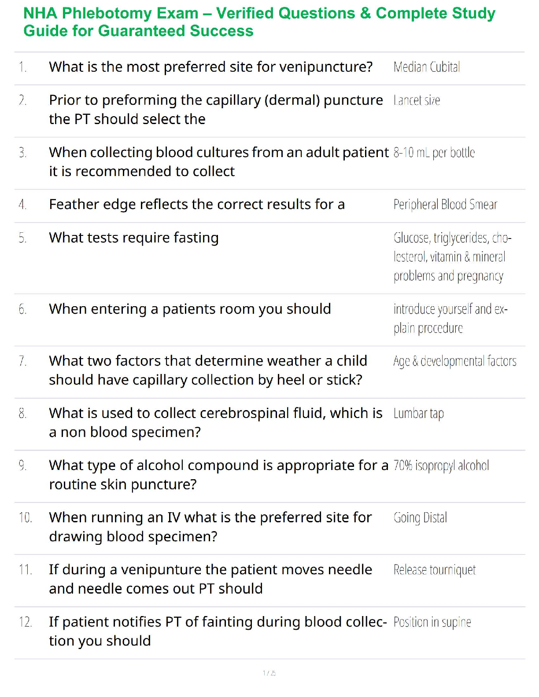
Task: Select the 'Peripheral Blood Smear' answer
Action: coord(445,205)
